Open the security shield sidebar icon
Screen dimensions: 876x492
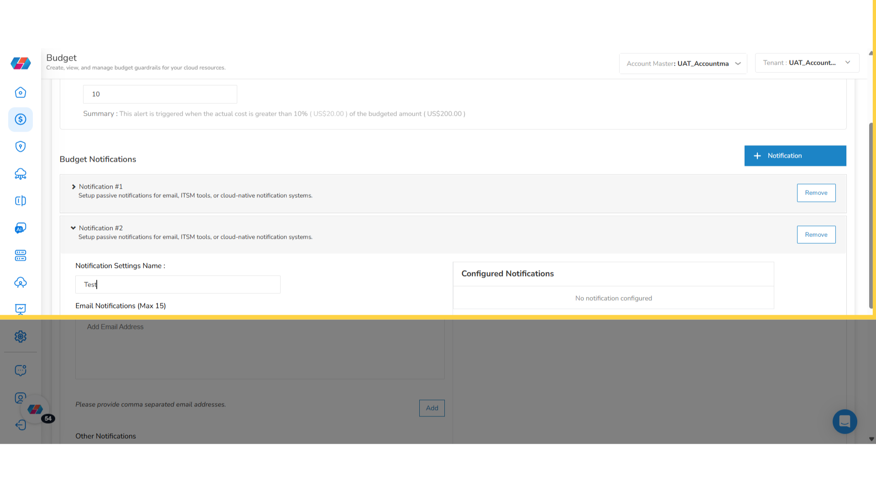(x=21, y=146)
